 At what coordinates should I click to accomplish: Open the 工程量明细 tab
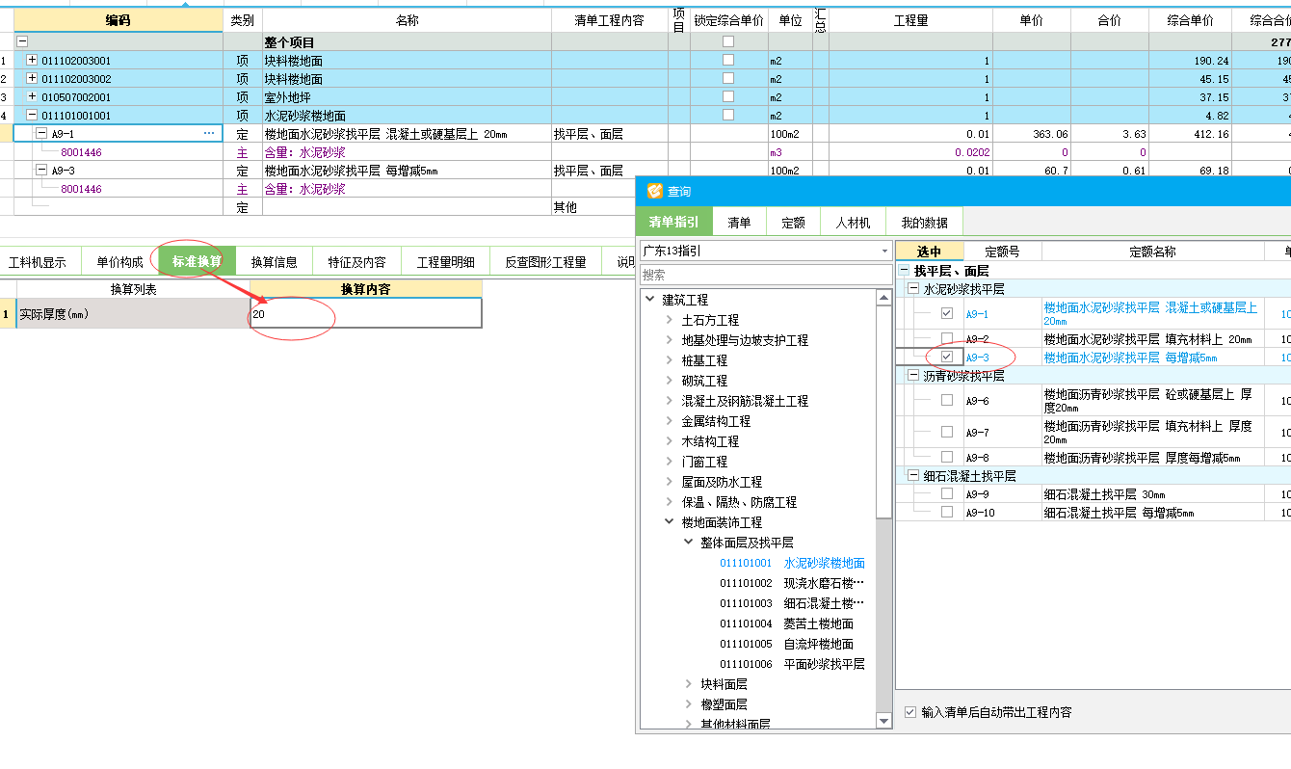pos(445,262)
